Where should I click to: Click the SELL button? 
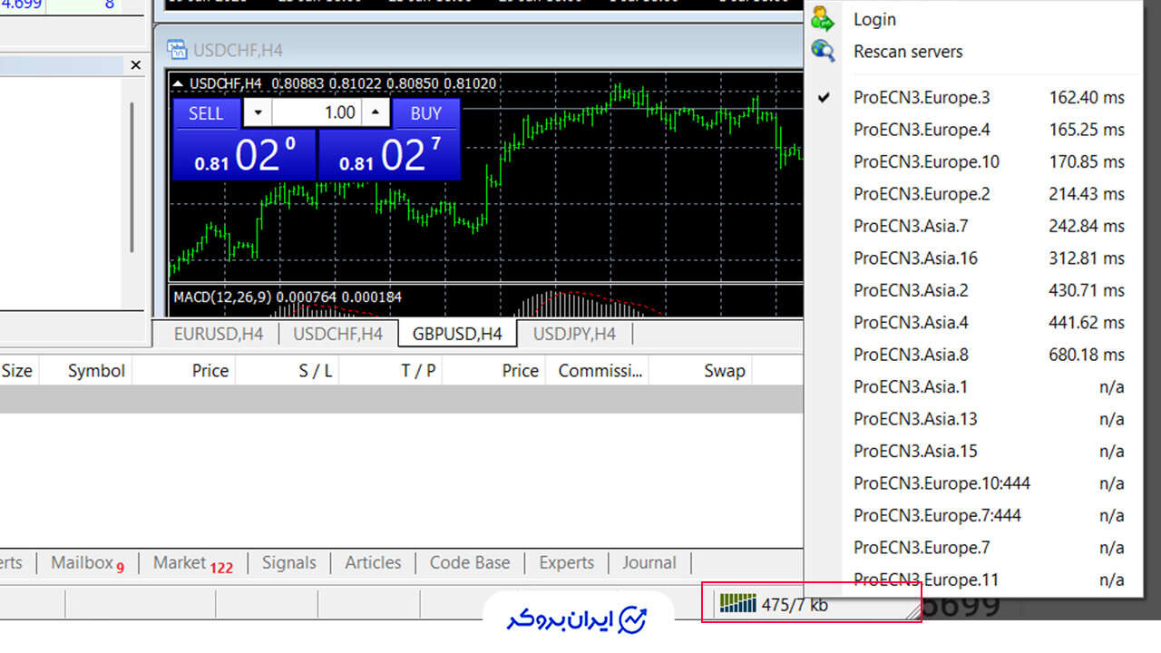(206, 113)
